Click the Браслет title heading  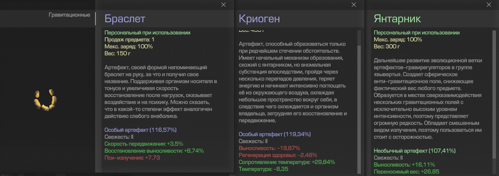pos(125,19)
